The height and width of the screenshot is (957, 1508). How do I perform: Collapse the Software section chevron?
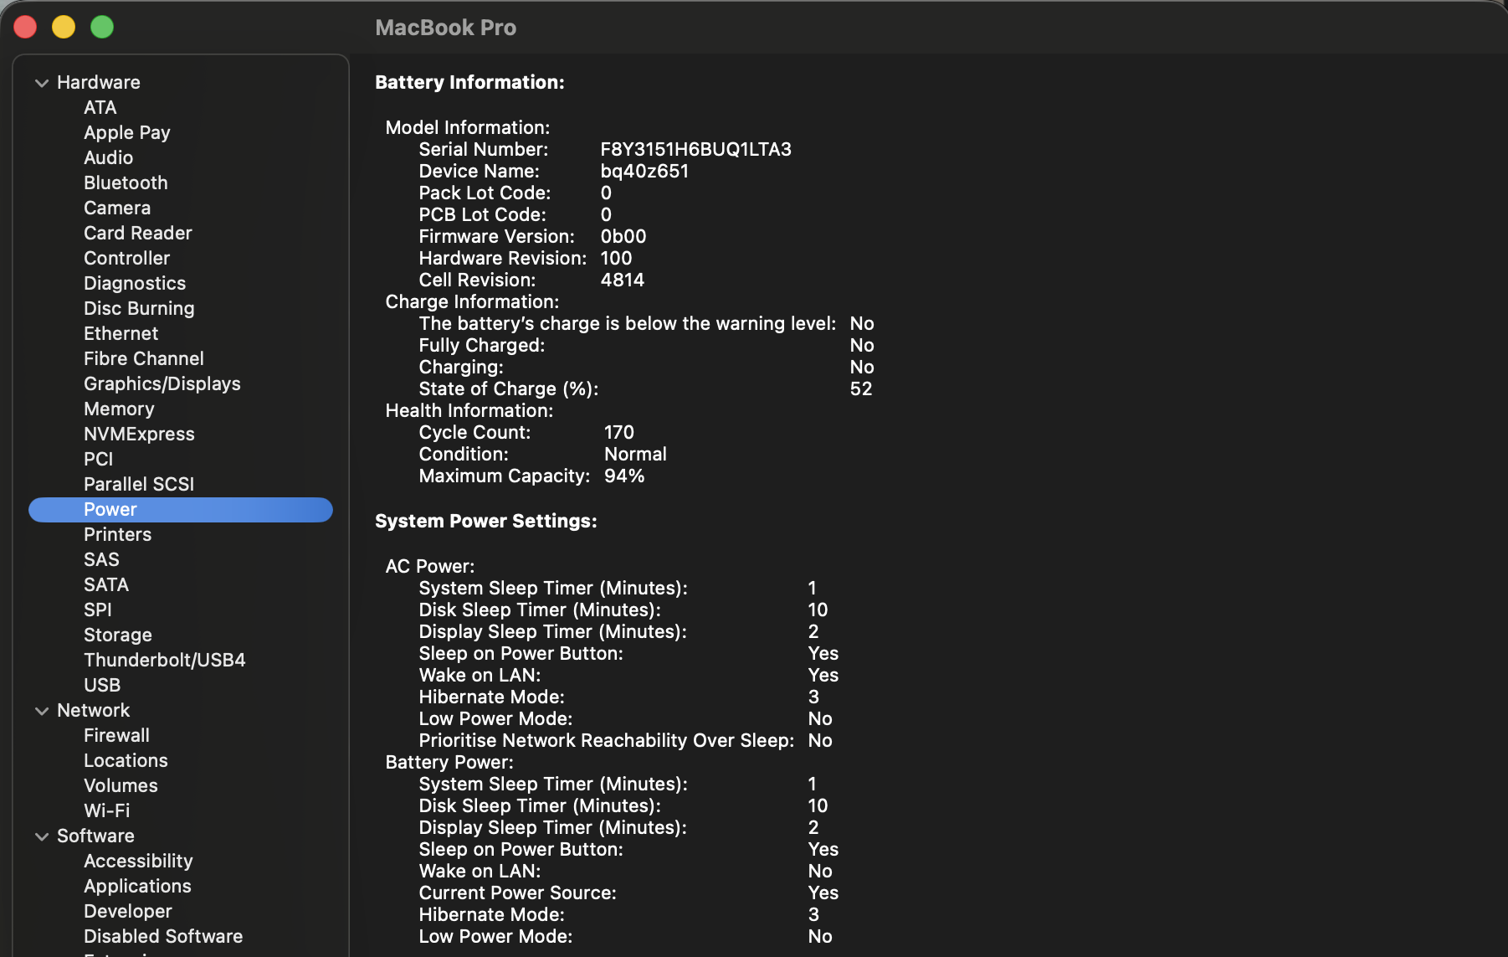pyautogui.click(x=42, y=836)
